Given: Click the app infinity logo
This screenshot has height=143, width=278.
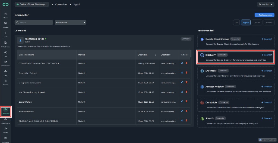Looking at the screenshot, I should coord(5,4).
